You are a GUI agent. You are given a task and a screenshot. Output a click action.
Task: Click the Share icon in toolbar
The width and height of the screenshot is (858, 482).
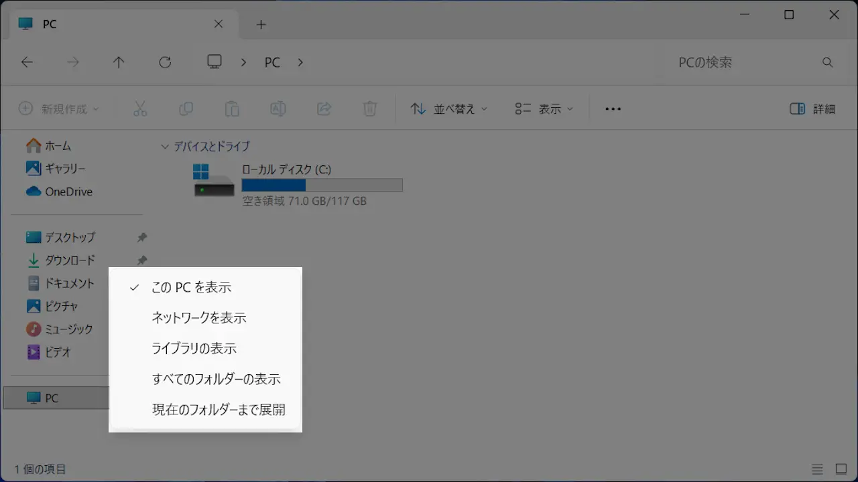tap(324, 109)
